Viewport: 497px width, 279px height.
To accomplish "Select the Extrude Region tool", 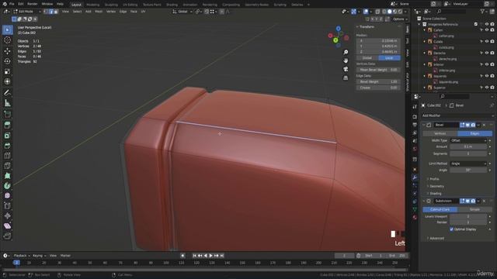I will (7, 125).
